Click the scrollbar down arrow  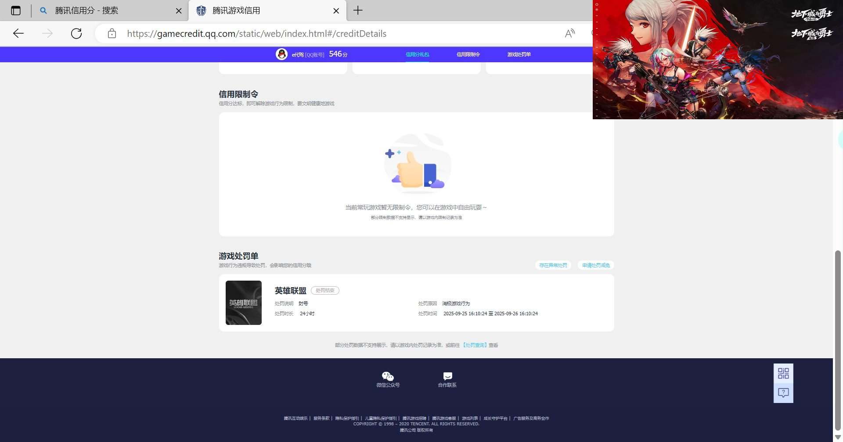pos(838,437)
